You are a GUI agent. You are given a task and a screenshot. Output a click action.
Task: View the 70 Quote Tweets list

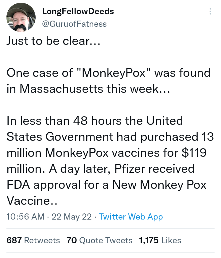99,240
